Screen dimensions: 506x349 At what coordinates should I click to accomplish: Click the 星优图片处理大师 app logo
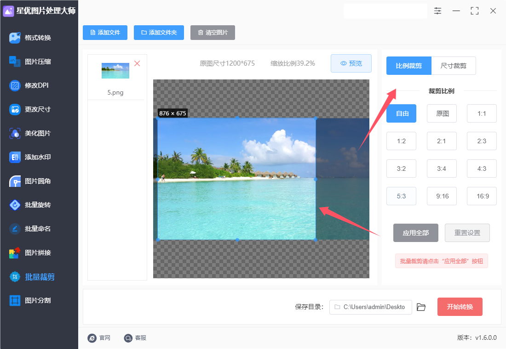8,11
